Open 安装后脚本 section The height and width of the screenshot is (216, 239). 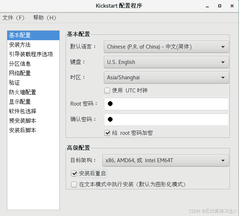tap(33, 130)
